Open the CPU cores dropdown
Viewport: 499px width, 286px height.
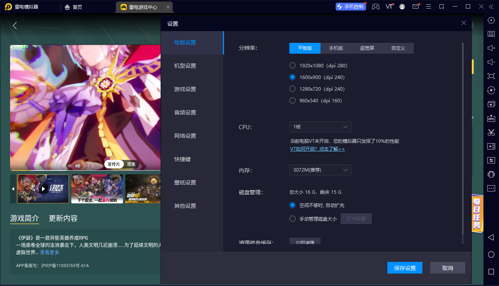click(x=320, y=127)
